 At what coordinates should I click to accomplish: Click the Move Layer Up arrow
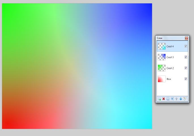176,99
